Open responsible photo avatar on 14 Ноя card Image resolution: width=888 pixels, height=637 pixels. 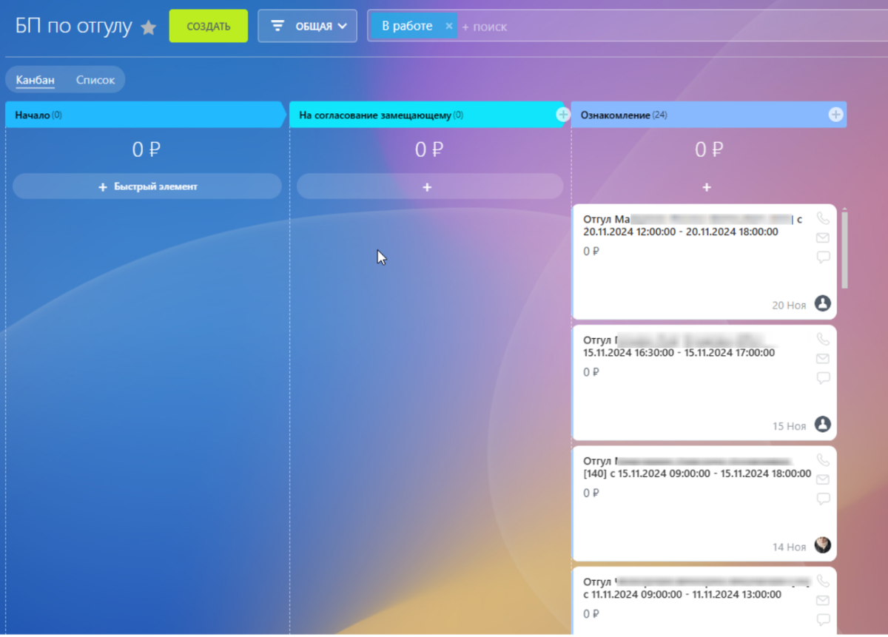pos(823,545)
